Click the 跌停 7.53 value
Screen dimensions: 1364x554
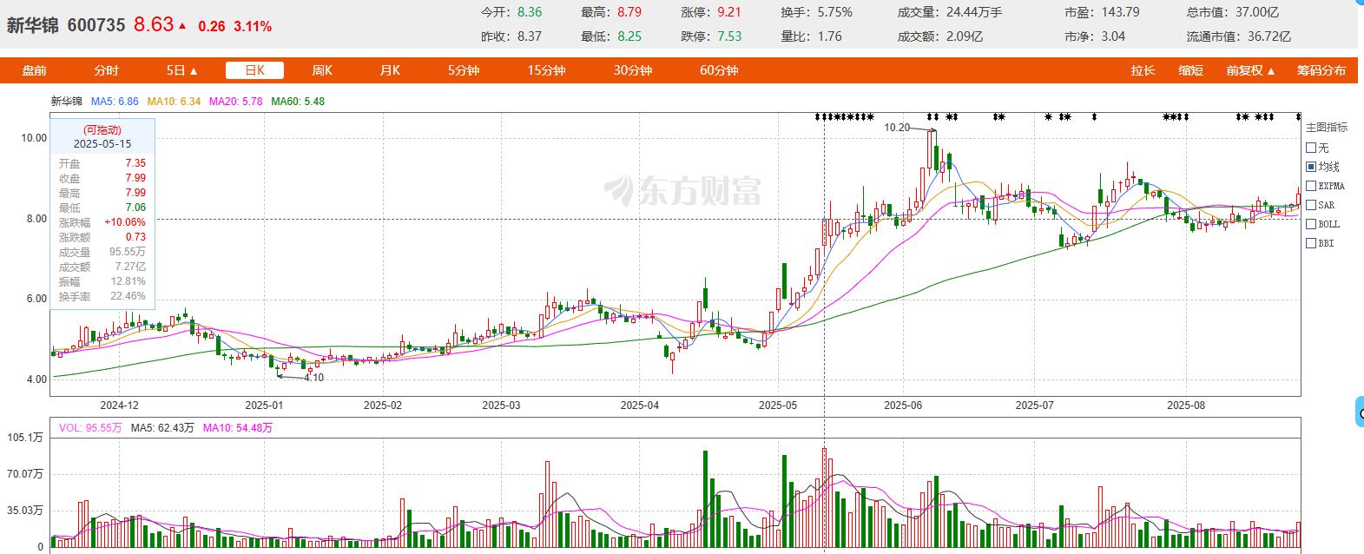click(729, 36)
